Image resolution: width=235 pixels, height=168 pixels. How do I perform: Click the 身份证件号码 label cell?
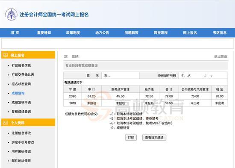point(159,75)
